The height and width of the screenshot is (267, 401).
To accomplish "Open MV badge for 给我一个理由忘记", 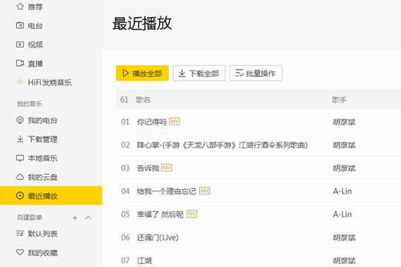I will click(x=204, y=191).
